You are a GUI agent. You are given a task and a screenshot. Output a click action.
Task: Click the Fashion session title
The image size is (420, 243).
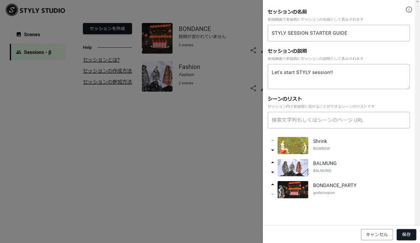click(x=189, y=67)
